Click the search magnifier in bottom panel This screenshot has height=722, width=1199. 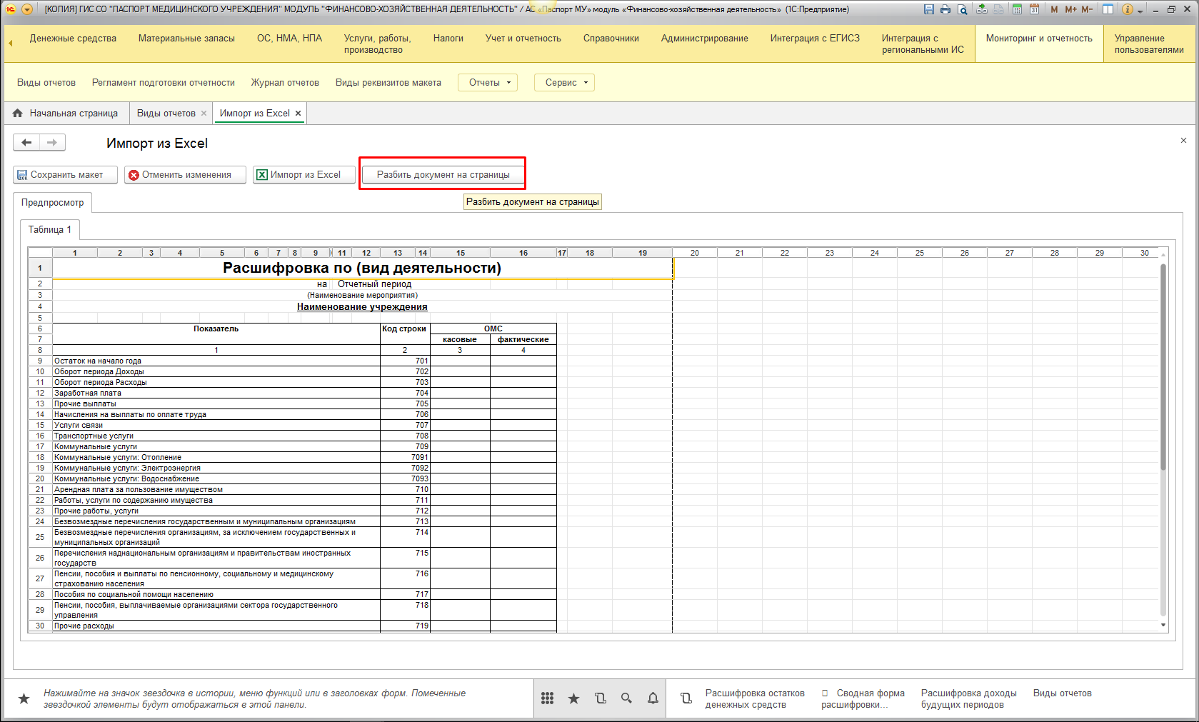tap(626, 698)
